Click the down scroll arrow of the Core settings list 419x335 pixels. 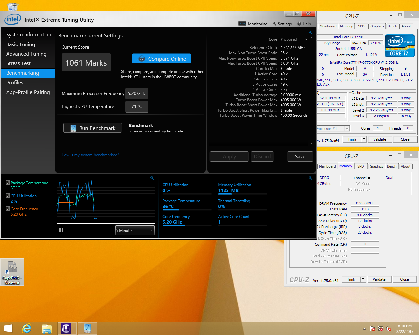click(x=311, y=143)
